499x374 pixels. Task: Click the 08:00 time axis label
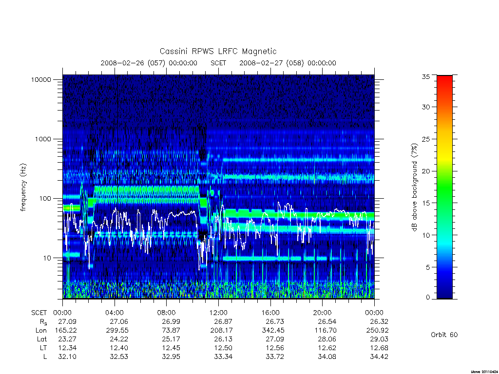[167, 313]
